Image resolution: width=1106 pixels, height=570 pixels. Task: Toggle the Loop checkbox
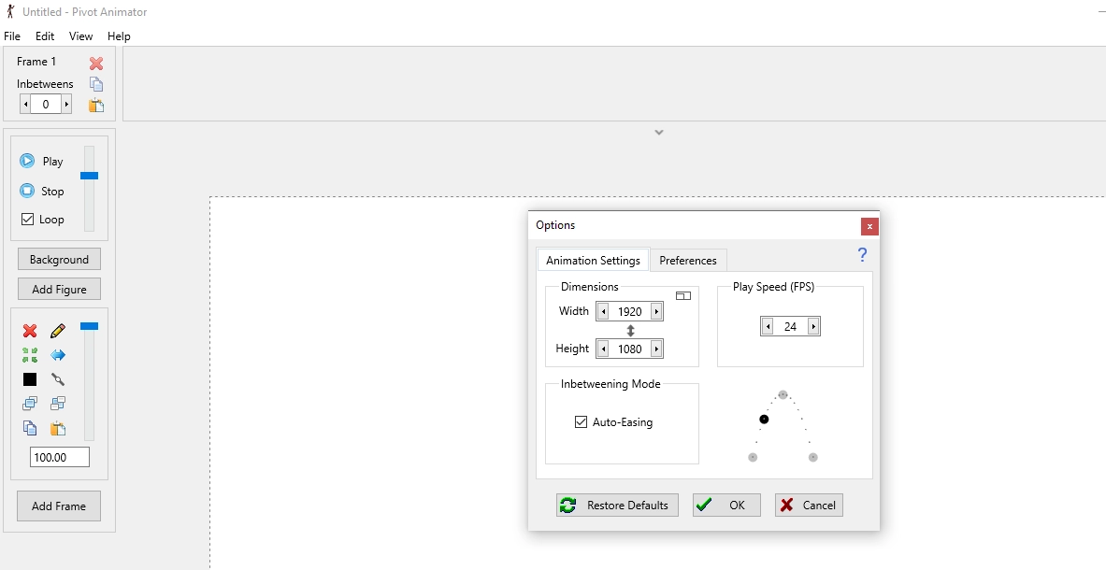(27, 220)
